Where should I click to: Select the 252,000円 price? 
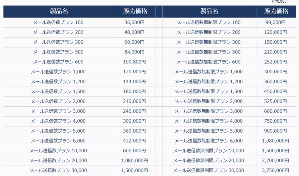pos(275,62)
